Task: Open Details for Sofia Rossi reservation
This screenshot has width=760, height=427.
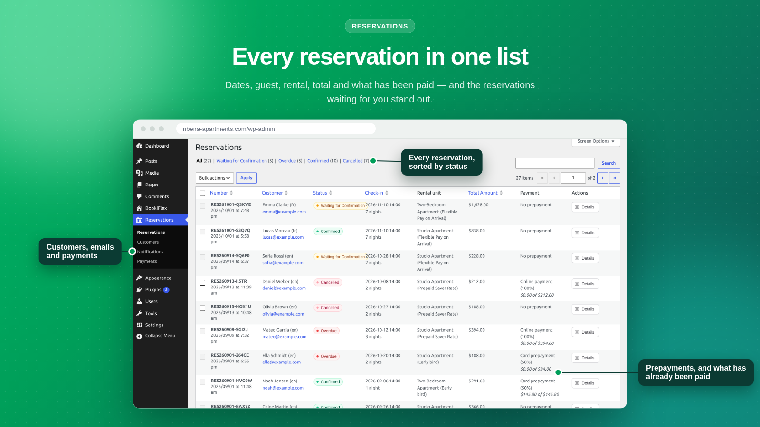Action: click(x=585, y=258)
